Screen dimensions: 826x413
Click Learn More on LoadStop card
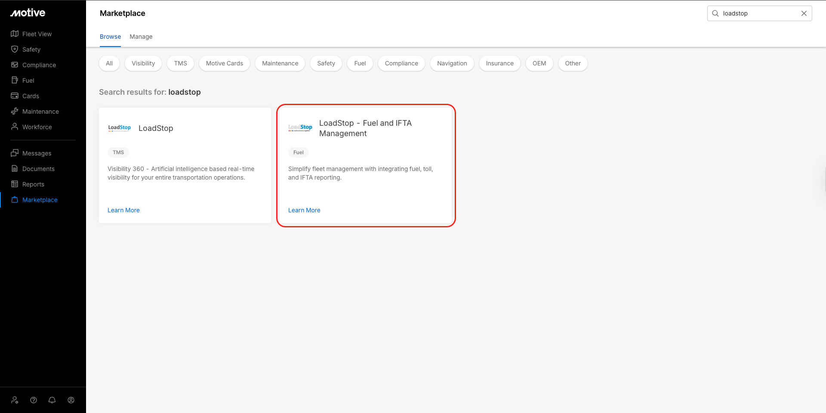coord(123,210)
